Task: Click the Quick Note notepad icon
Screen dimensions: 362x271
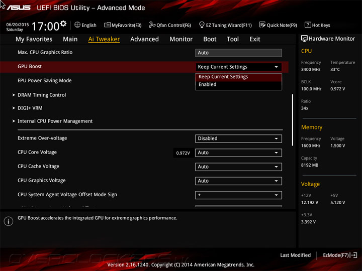Action: [262, 25]
